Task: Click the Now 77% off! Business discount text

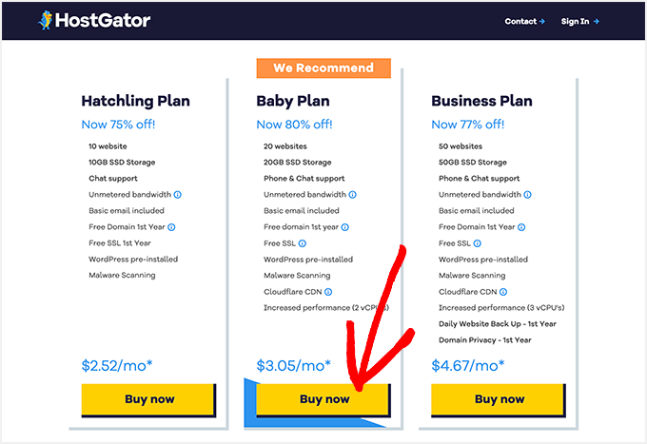Action: pos(468,125)
